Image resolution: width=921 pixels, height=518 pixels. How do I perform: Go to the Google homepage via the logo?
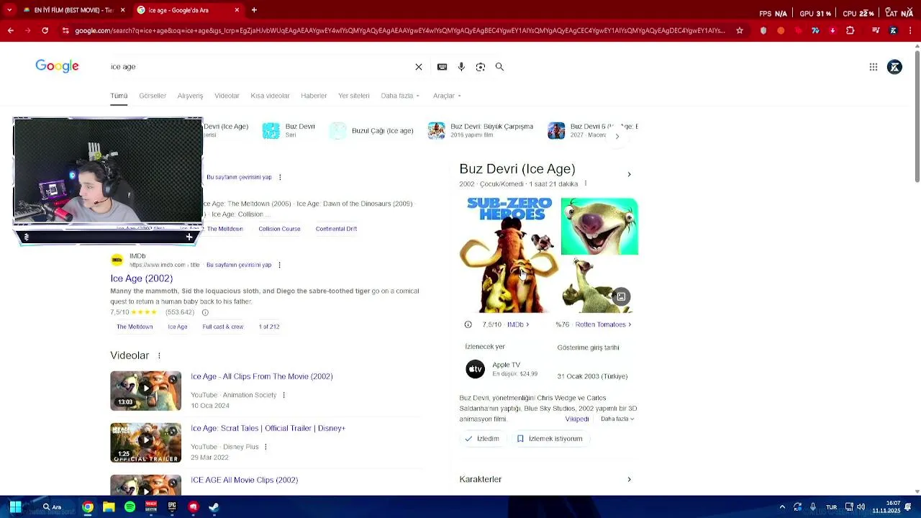coord(58,66)
